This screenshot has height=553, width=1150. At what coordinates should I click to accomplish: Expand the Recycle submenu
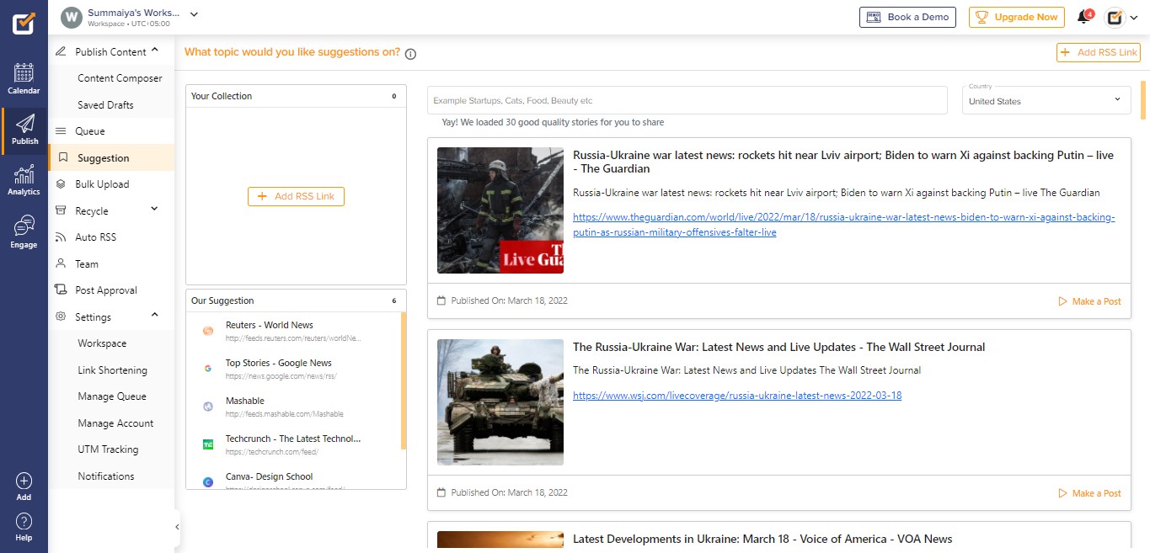click(x=154, y=210)
